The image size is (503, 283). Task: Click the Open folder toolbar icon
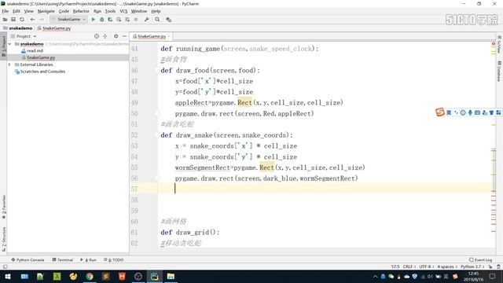5,20
